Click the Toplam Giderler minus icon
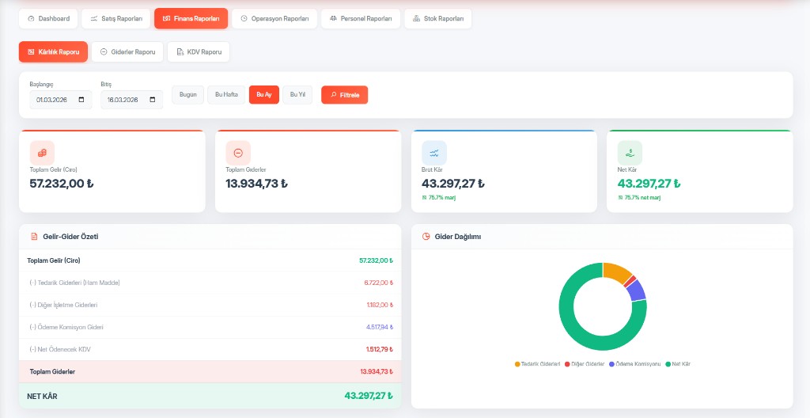The height and width of the screenshot is (418, 810). (238, 153)
